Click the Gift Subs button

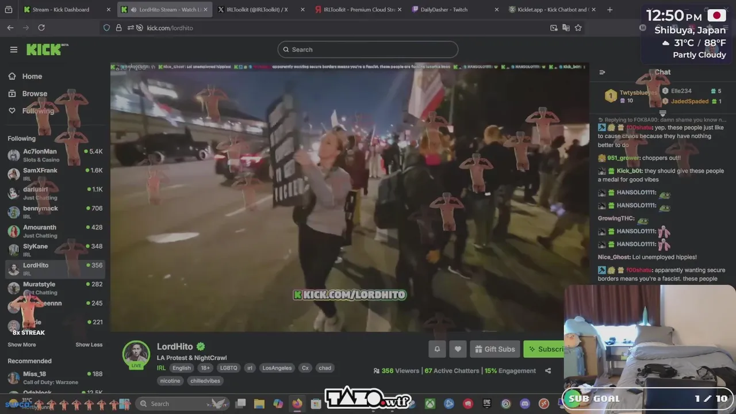tap(495, 349)
